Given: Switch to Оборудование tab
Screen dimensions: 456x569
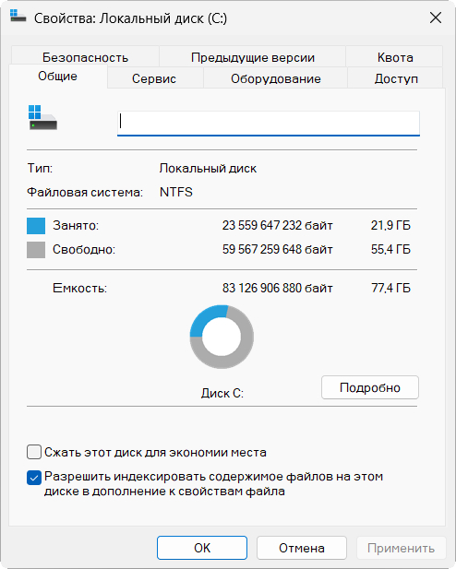Looking at the screenshot, I should pos(276,78).
